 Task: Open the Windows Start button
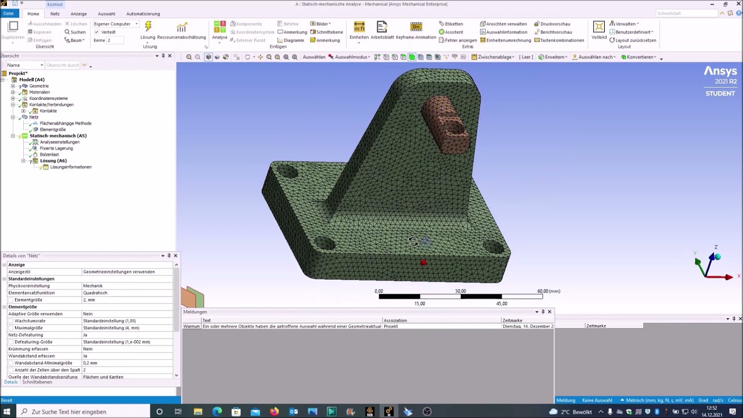click(x=8, y=412)
